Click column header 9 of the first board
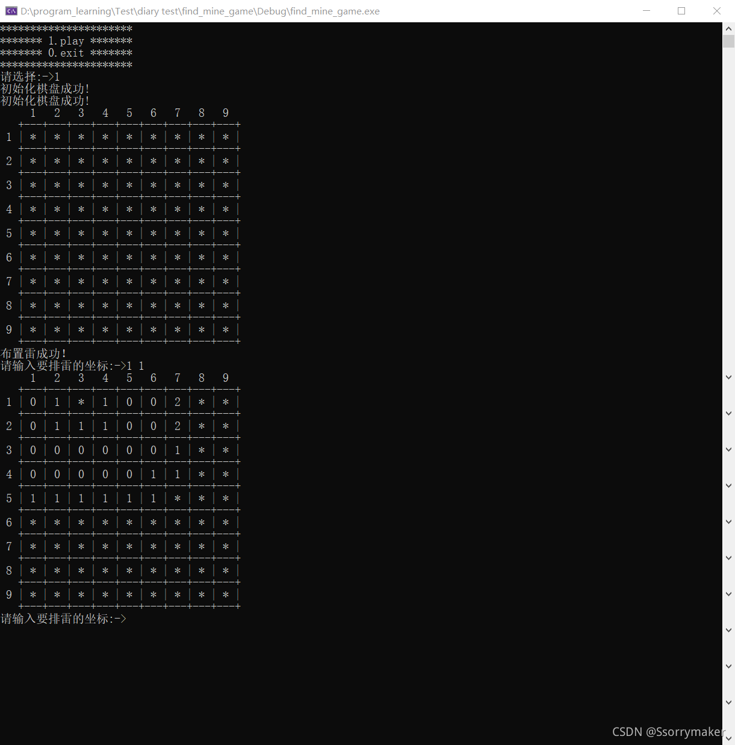The width and height of the screenshot is (735, 745). (226, 113)
